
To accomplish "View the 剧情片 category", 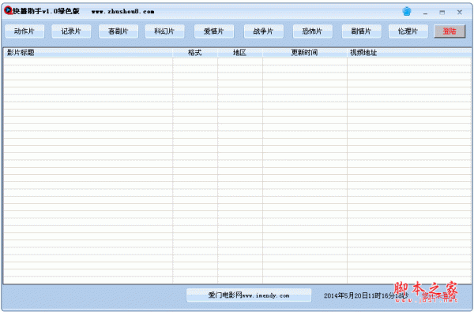I will point(362,32).
